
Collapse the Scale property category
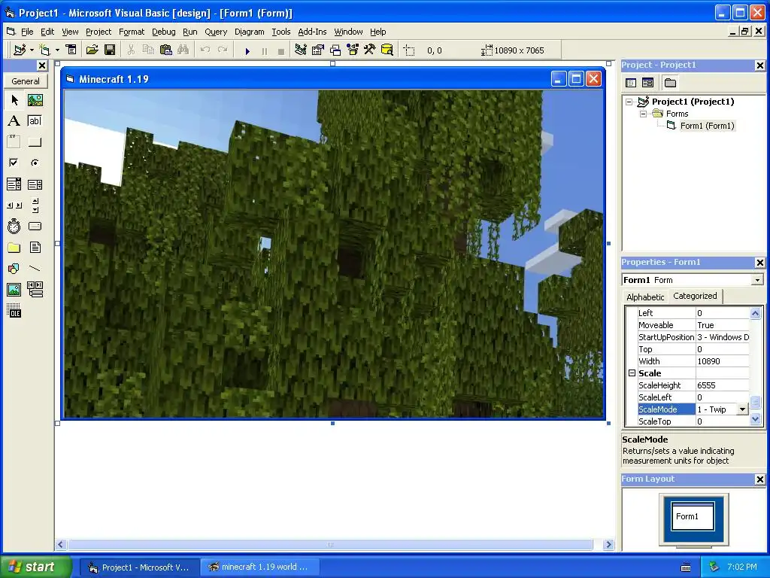coord(632,373)
